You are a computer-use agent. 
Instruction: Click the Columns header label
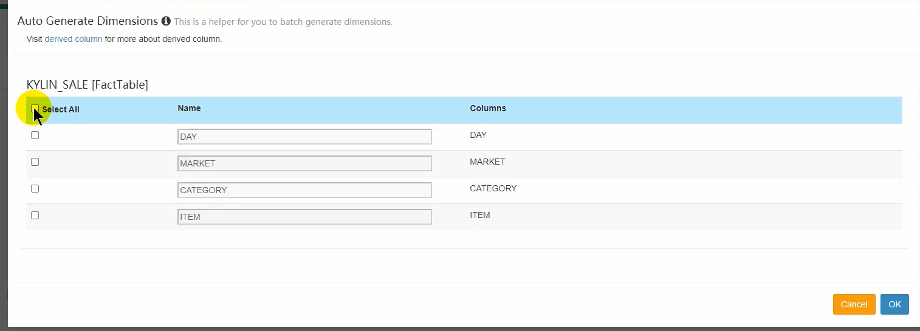coord(488,108)
